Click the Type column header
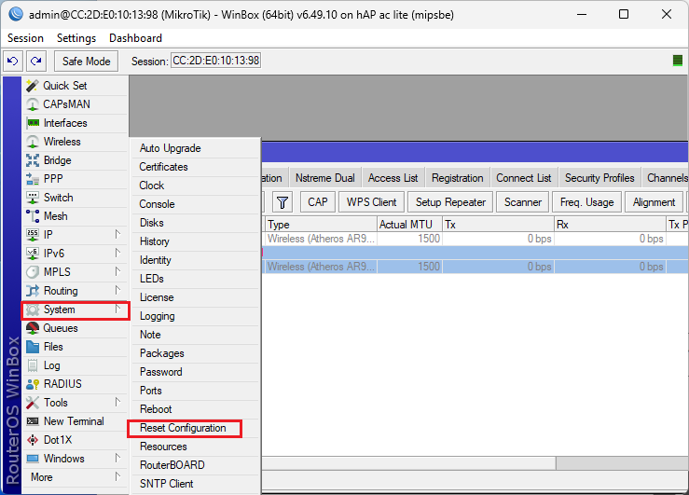This screenshot has height=495, width=689. tap(322, 225)
